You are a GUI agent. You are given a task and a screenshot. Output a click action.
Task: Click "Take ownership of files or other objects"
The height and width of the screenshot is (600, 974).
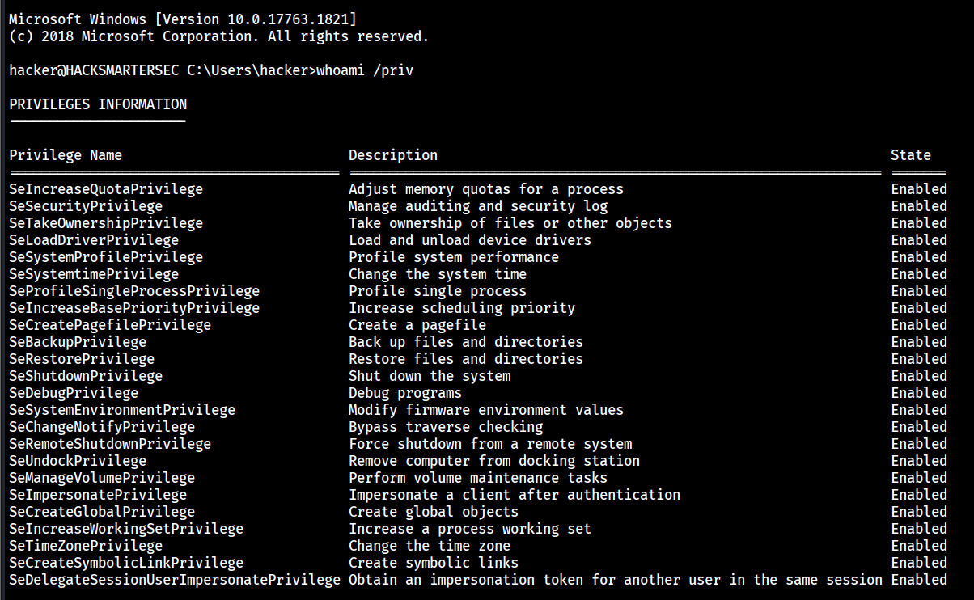point(510,223)
